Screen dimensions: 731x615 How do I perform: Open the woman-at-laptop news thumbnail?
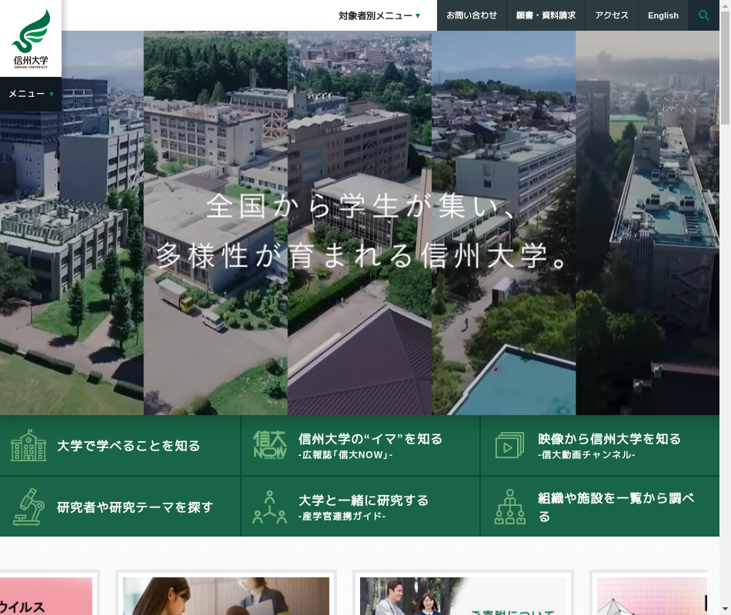pyautogui.click(x=226, y=596)
